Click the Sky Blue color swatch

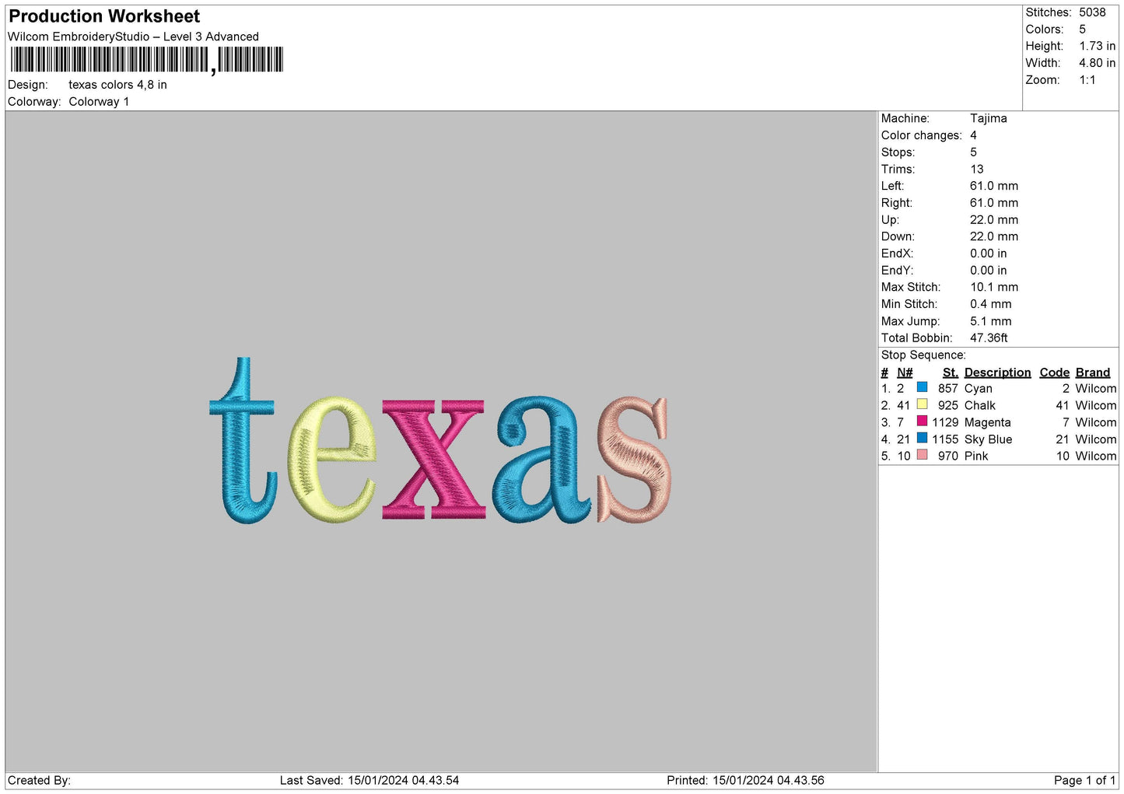click(x=922, y=439)
